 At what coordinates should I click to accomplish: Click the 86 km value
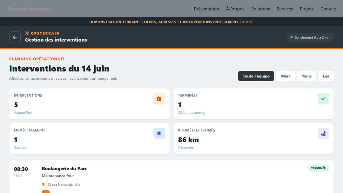tap(188, 140)
